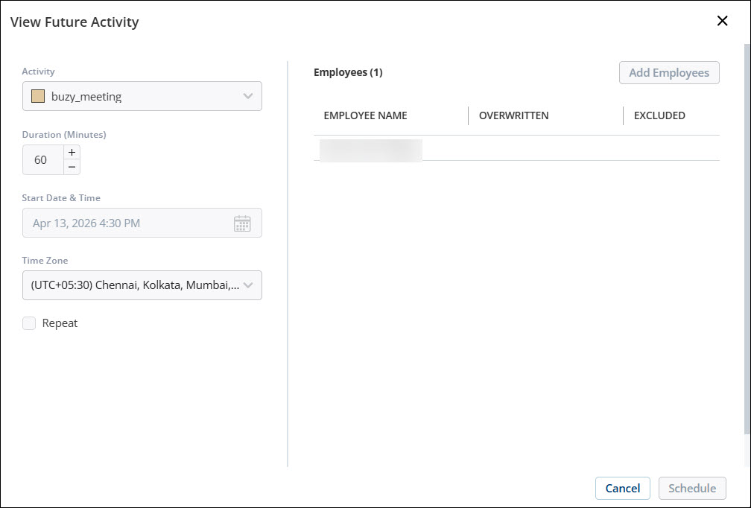Screen dimensions: 751x508
Task: Click the dialog's vertical scrollbar
Action: (747, 238)
